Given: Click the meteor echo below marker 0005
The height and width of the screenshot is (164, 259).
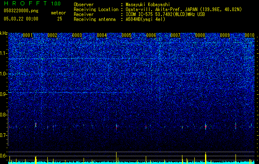Looking at the screenshot, I should click(x=117, y=127).
